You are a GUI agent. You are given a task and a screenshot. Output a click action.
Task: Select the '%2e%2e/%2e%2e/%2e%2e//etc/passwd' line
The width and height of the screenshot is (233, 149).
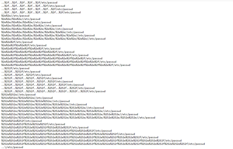click(x=26, y=22)
